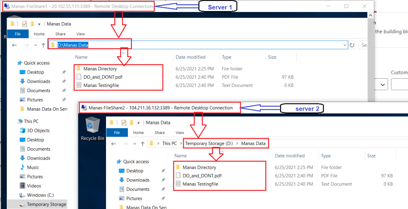
Task: Open Documents under Quick access in Server 1
Action: (39, 90)
